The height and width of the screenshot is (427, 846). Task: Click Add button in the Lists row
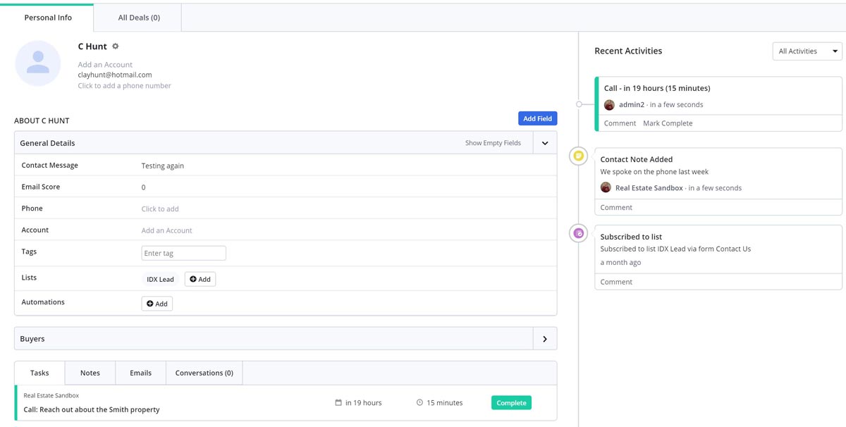(200, 280)
